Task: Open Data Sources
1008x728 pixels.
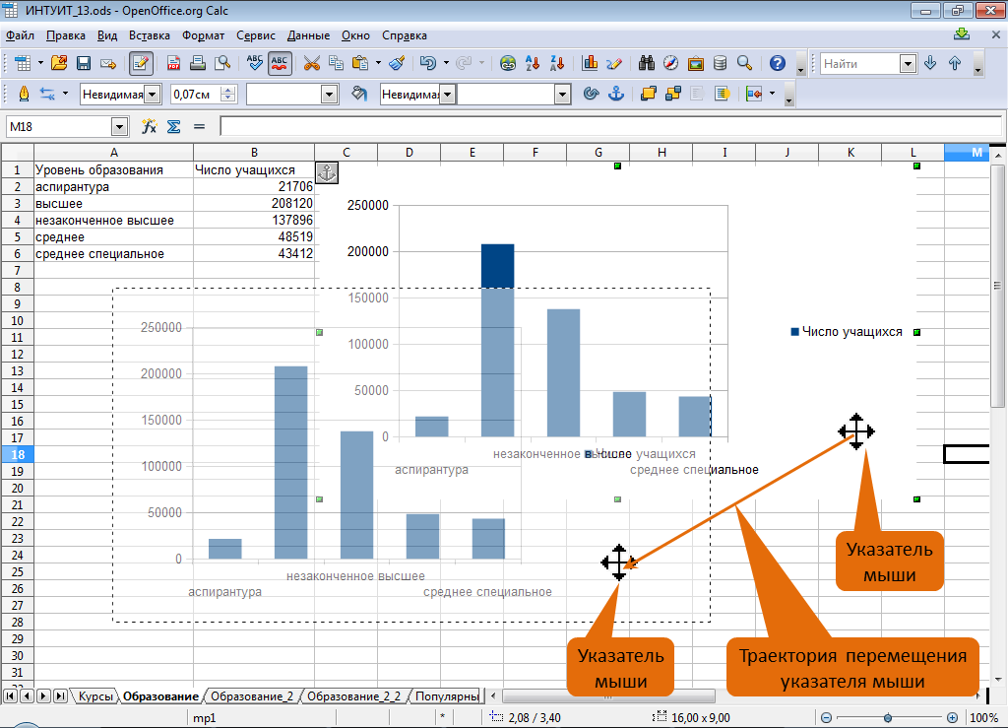Action: point(720,63)
